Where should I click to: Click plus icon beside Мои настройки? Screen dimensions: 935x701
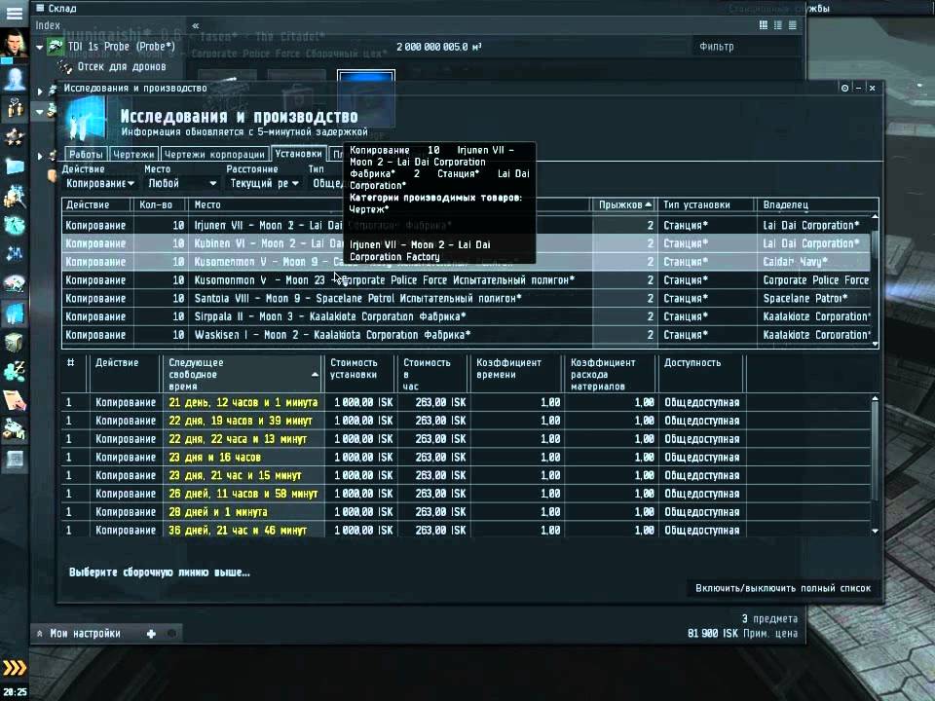coord(152,634)
